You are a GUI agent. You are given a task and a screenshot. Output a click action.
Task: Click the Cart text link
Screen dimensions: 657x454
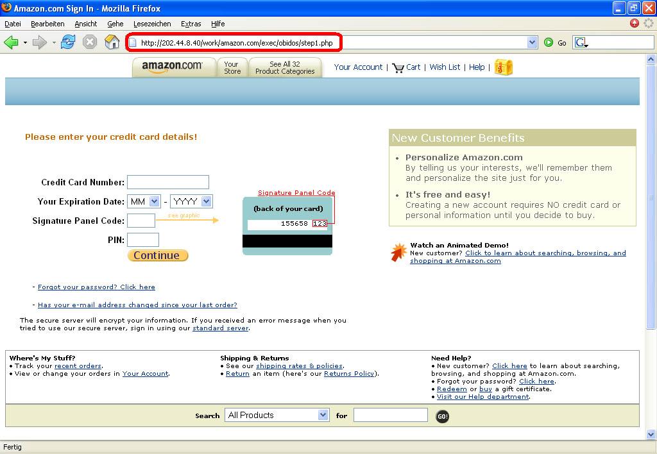click(413, 67)
